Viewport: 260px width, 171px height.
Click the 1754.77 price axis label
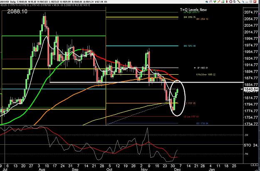[x=251, y=117]
